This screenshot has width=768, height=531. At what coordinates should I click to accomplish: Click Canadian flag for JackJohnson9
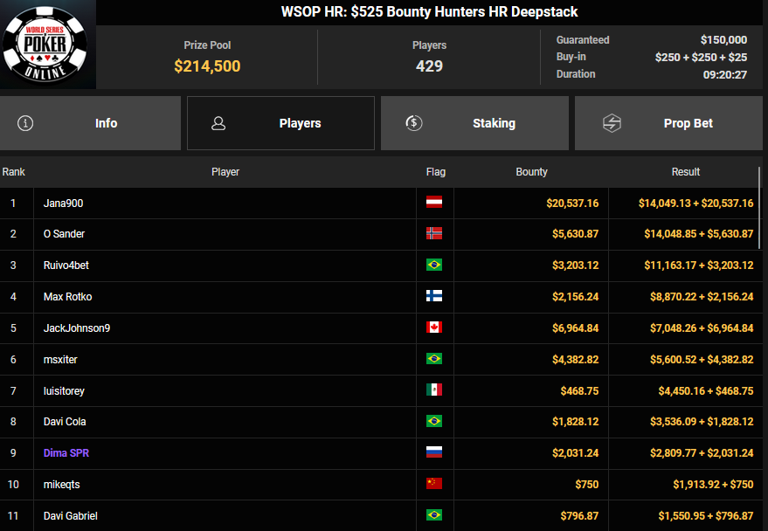click(433, 328)
